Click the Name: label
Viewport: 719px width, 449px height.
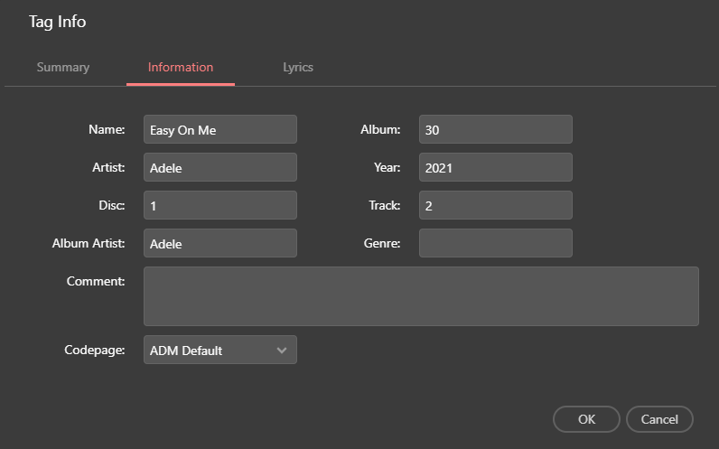point(107,130)
